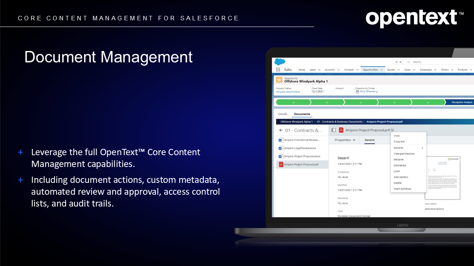
Task: Click the Opportunity crown icon
Action: pyautogui.click(x=279, y=79)
